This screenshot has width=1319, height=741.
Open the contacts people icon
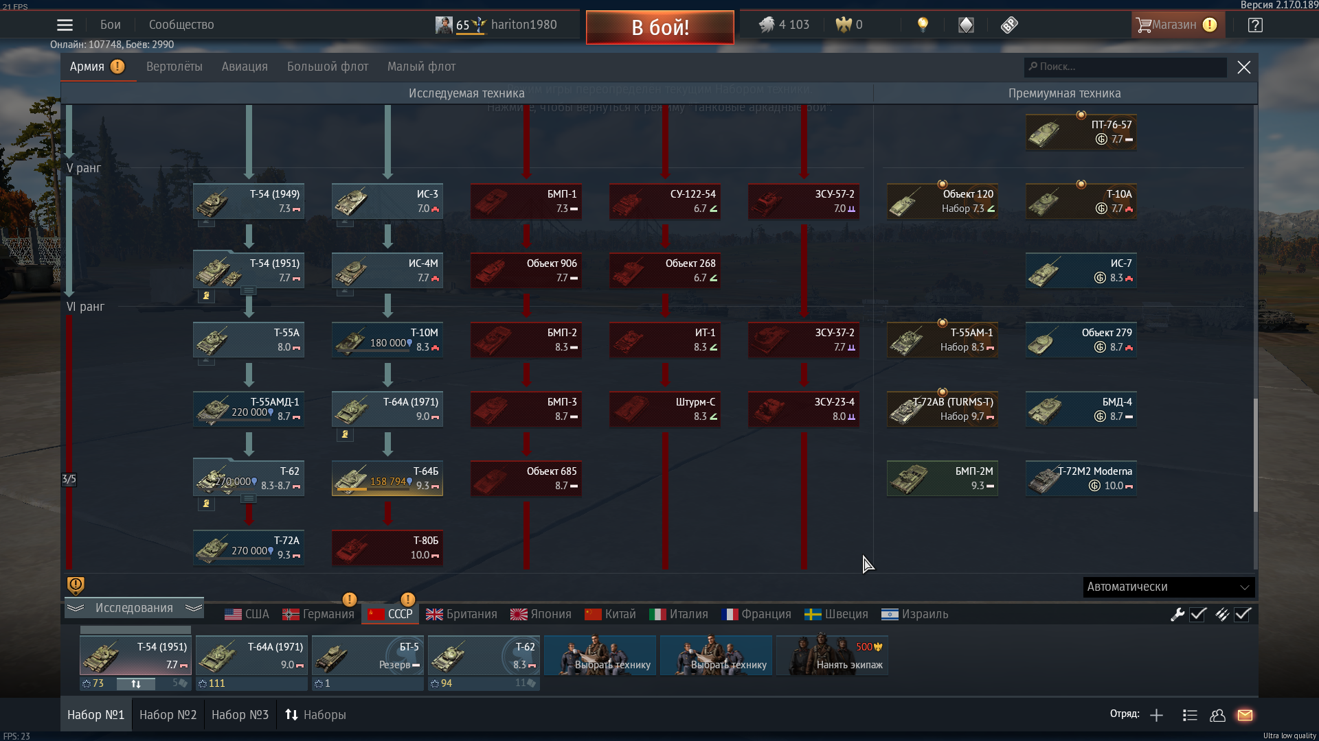[1217, 716]
